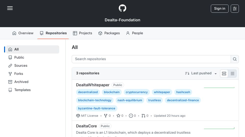Click the Sign in button

[219, 9]
